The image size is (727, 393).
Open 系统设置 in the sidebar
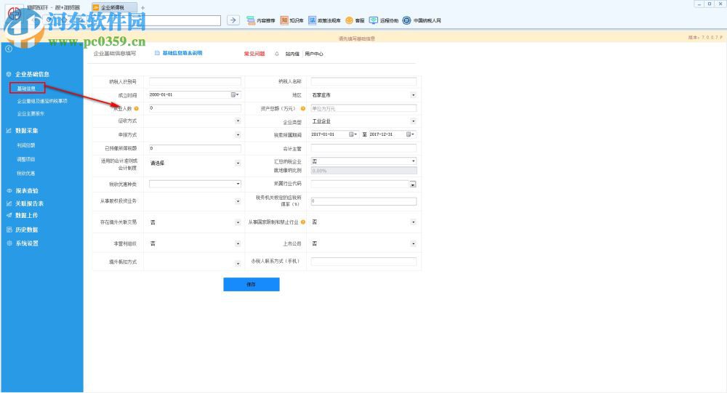[27, 243]
